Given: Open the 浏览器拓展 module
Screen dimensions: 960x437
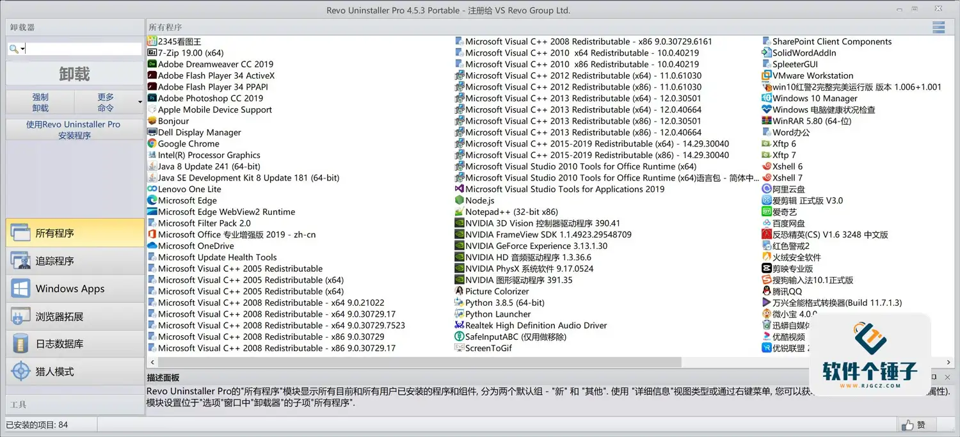Looking at the screenshot, I should pyautogui.click(x=75, y=316).
